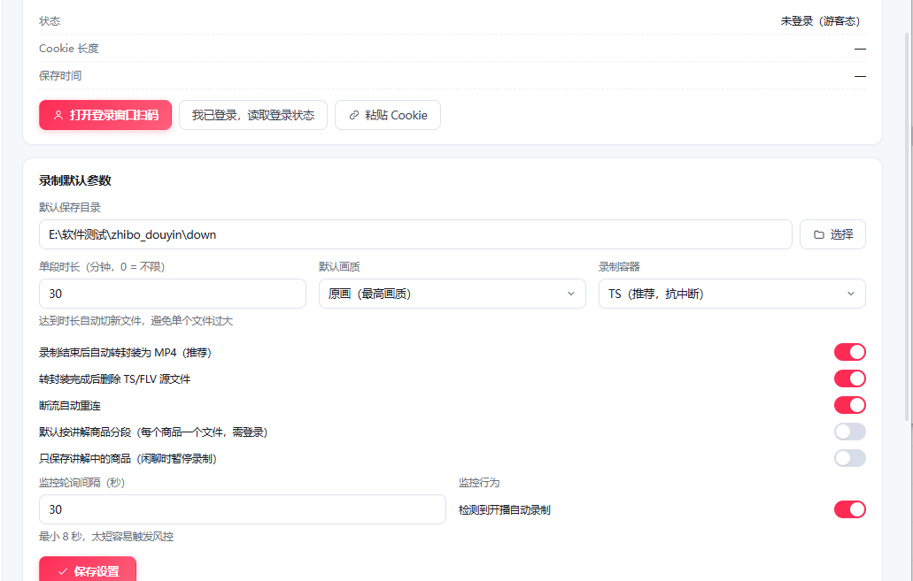The height and width of the screenshot is (581, 913).
Task: Save settings with 保存设置 button
Action: (x=88, y=570)
